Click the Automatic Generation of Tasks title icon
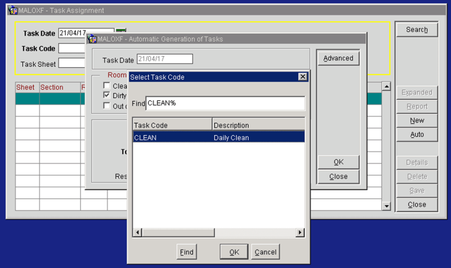Image resolution: width=451 pixels, height=268 pixels. coord(92,39)
